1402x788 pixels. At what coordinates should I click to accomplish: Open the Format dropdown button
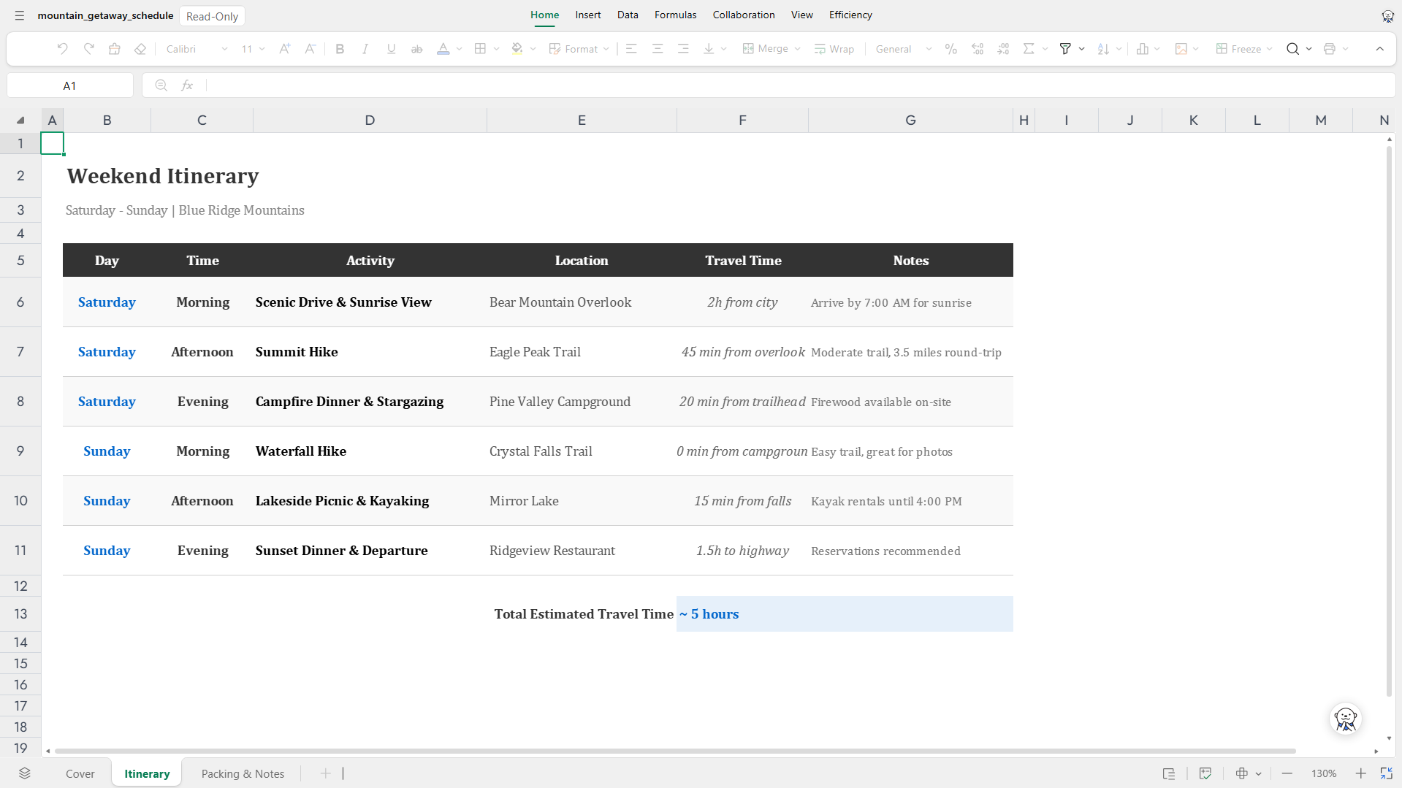coord(579,49)
